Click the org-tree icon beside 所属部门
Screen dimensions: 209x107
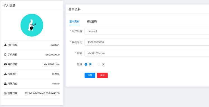tap(5, 74)
